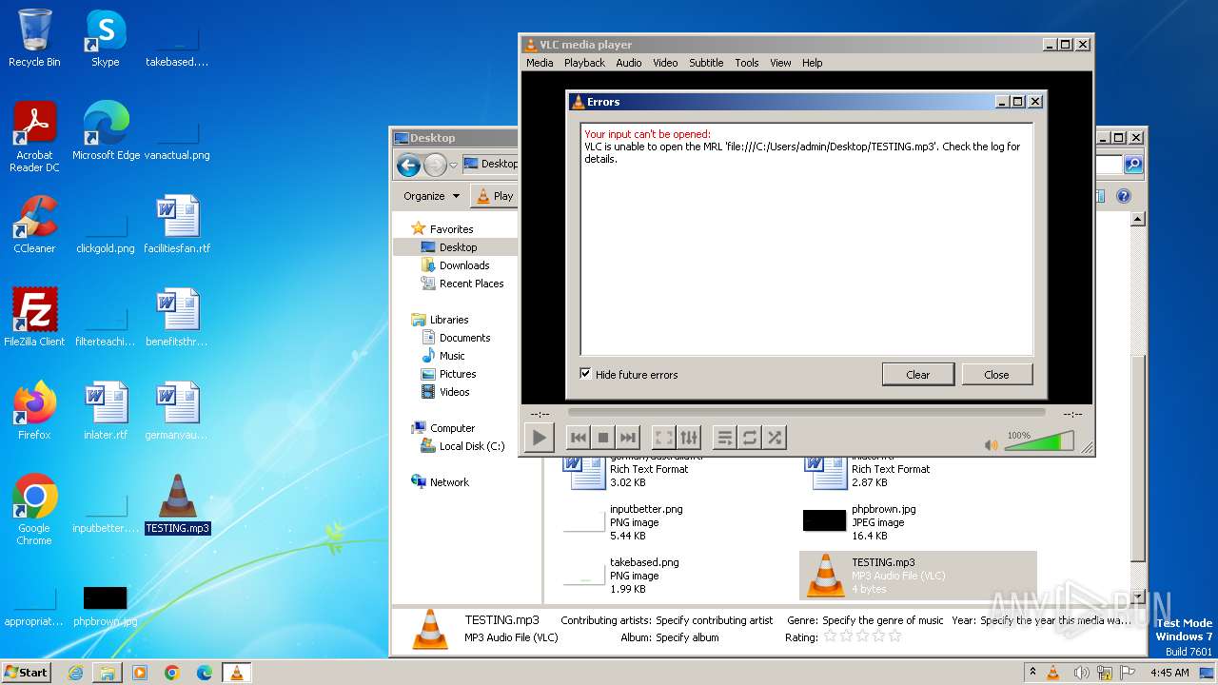Click the Explorer search button
This screenshot has height=685, width=1218.
pos(1132,165)
